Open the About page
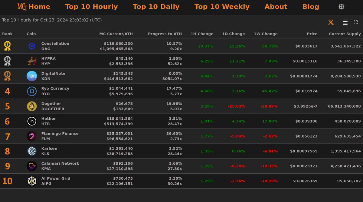The image size is (363, 202). [276, 7]
